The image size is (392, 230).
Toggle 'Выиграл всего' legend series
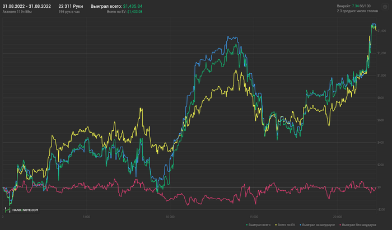[258, 225]
